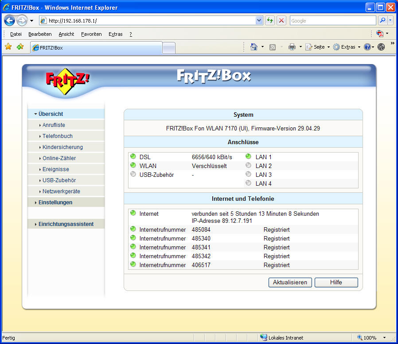The width and height of the screenshot is (398, 344).
Task: Go back with the browser Back arrow
Action: pyautogui.click(x=9, y=20)
